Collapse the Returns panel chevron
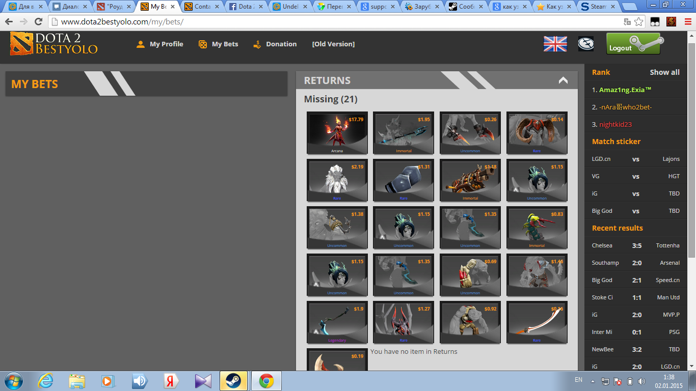 (563, 80)
